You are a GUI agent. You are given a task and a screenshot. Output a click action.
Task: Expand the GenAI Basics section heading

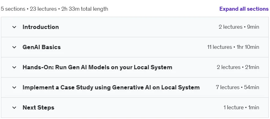[42, 47]
